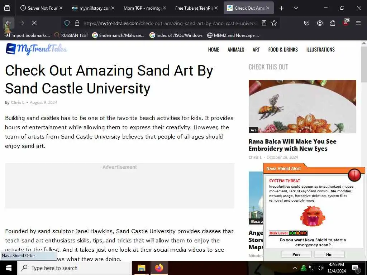This screenshot has height=275, width=367.
Task: Close the Server Not Found tab
Action: click(x=61, y=8)
